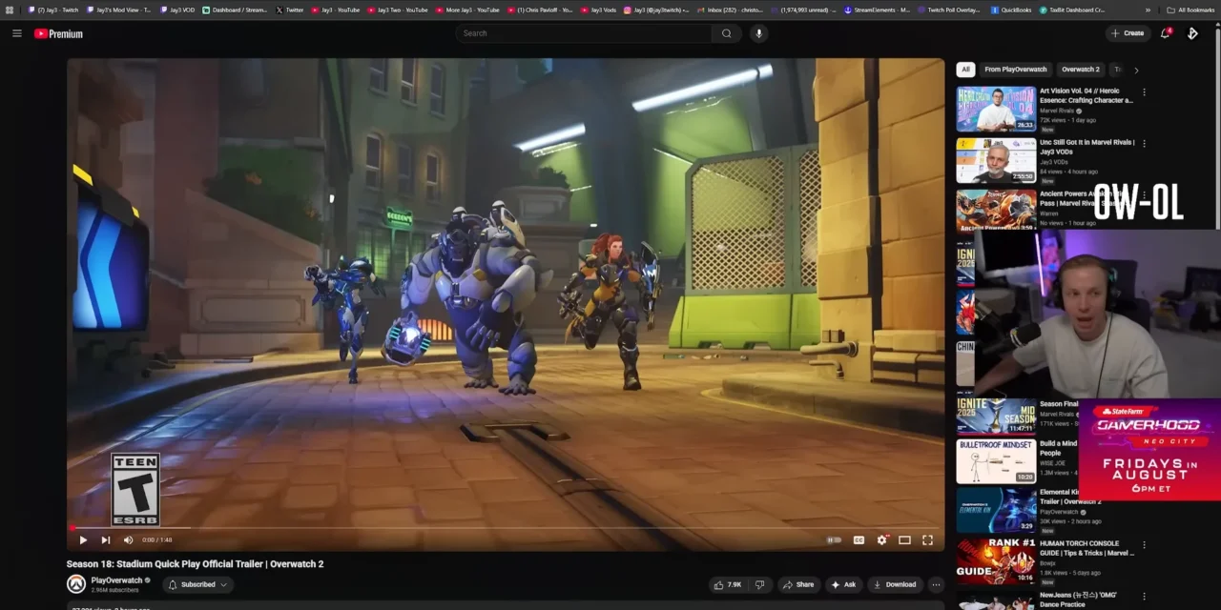The height and width of the screenshot is (610, 1221).
Task: Enter fullscreen mode
Action: tap(927, 539)
